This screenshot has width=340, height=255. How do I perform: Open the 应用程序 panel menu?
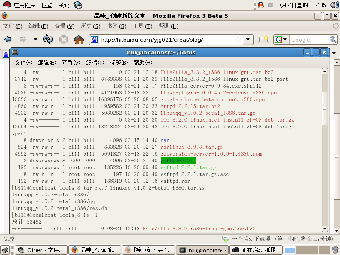[24, 5]
